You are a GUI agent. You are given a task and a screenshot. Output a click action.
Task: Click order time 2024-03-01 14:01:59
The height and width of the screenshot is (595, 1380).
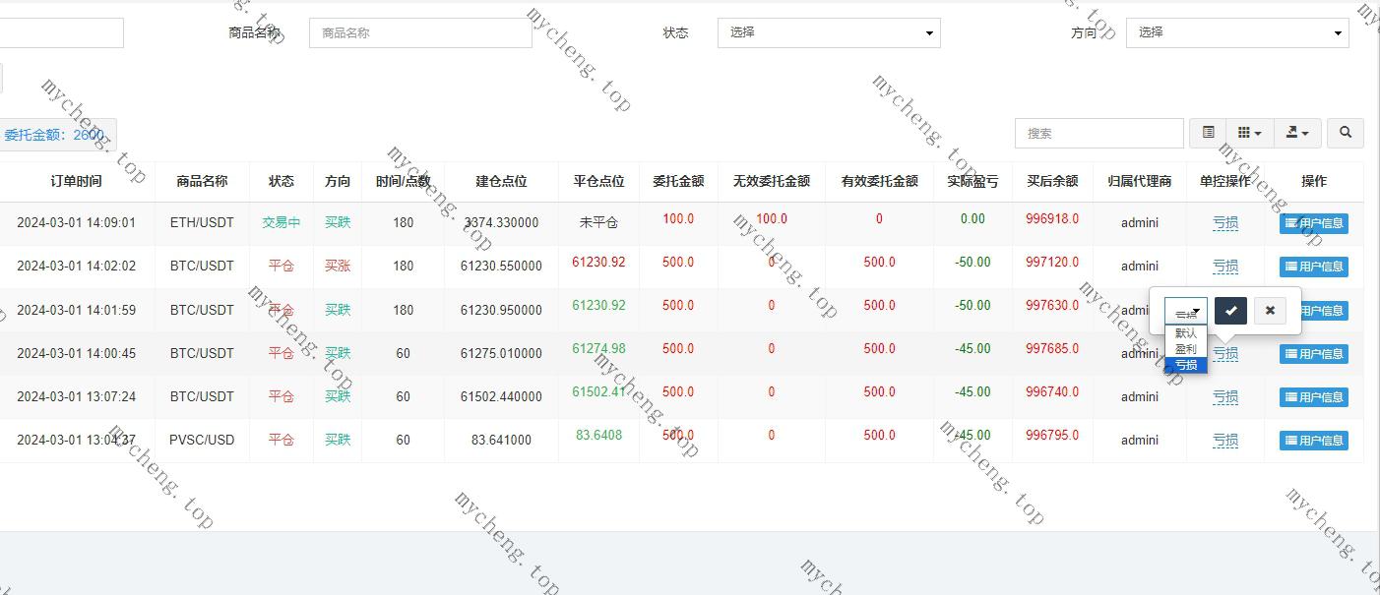click(76, 310)
